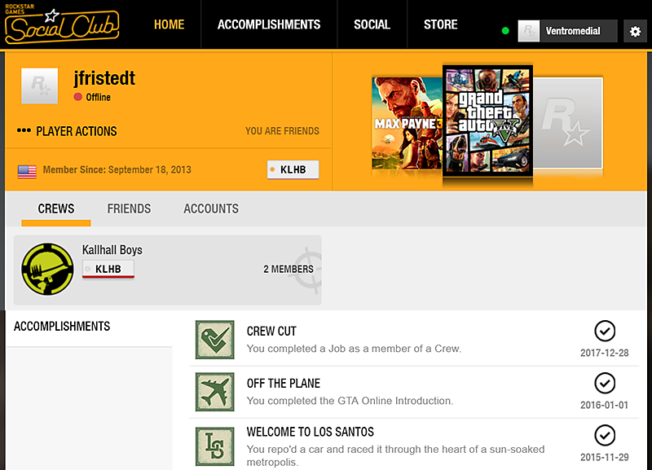Click the checkmark for Off The Plane
The height and width of the screenshot is (470, 652).
click(605, 383)
